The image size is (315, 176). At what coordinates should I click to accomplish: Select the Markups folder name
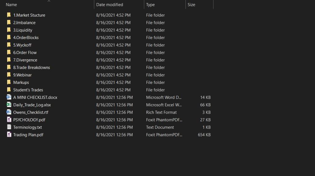pos(21,82)
